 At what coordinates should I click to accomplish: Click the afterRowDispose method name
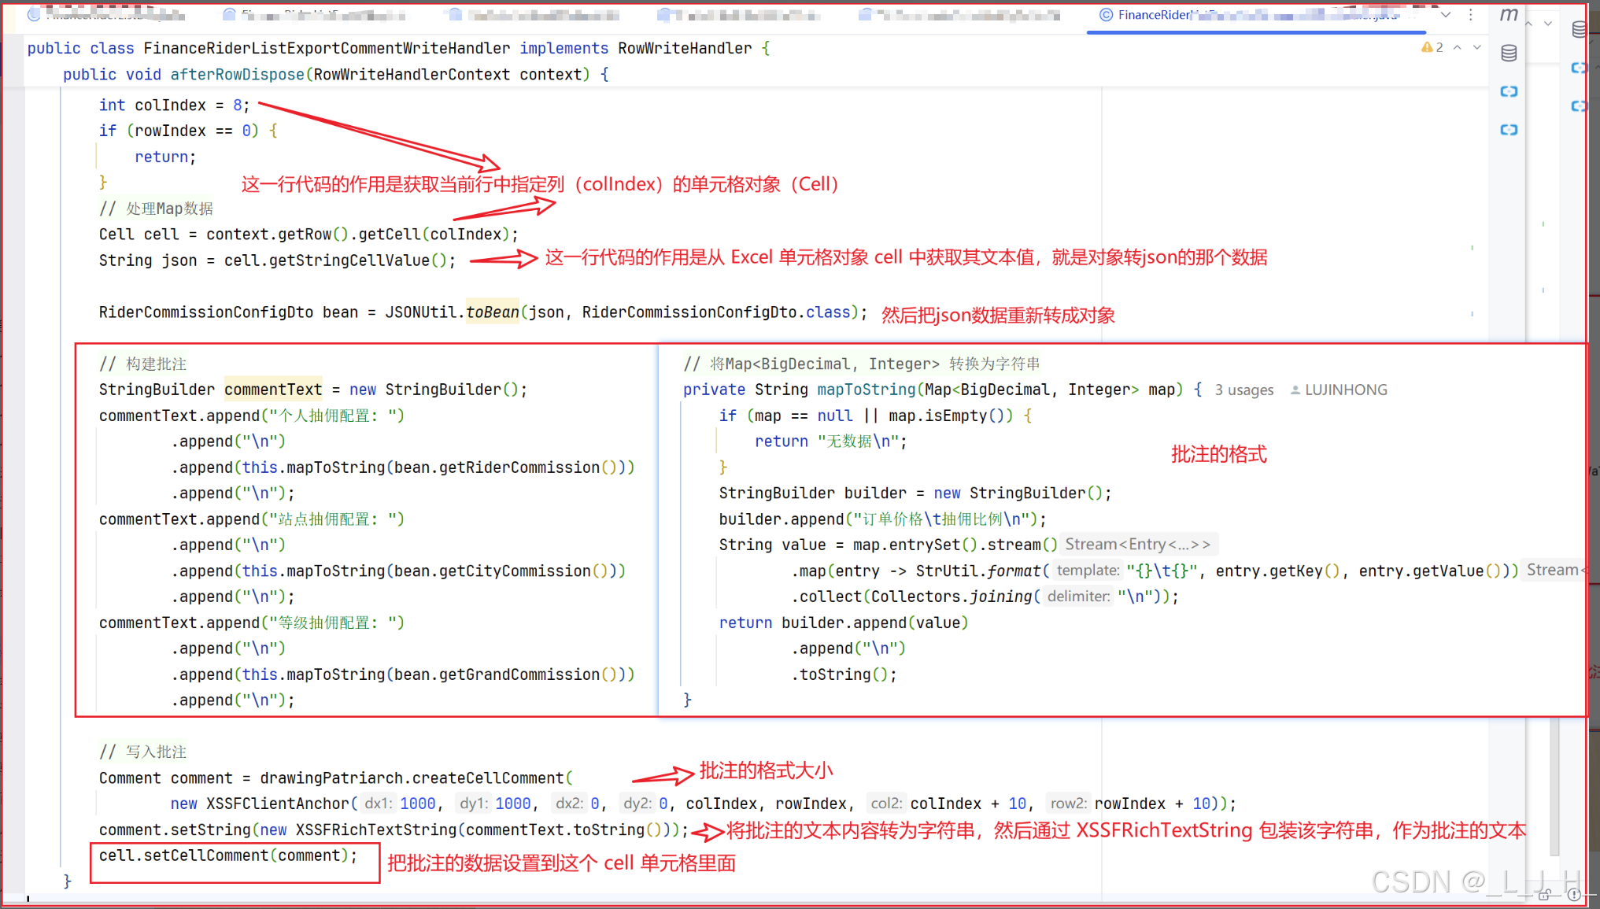pyautogui.click(x=237, y=74)
